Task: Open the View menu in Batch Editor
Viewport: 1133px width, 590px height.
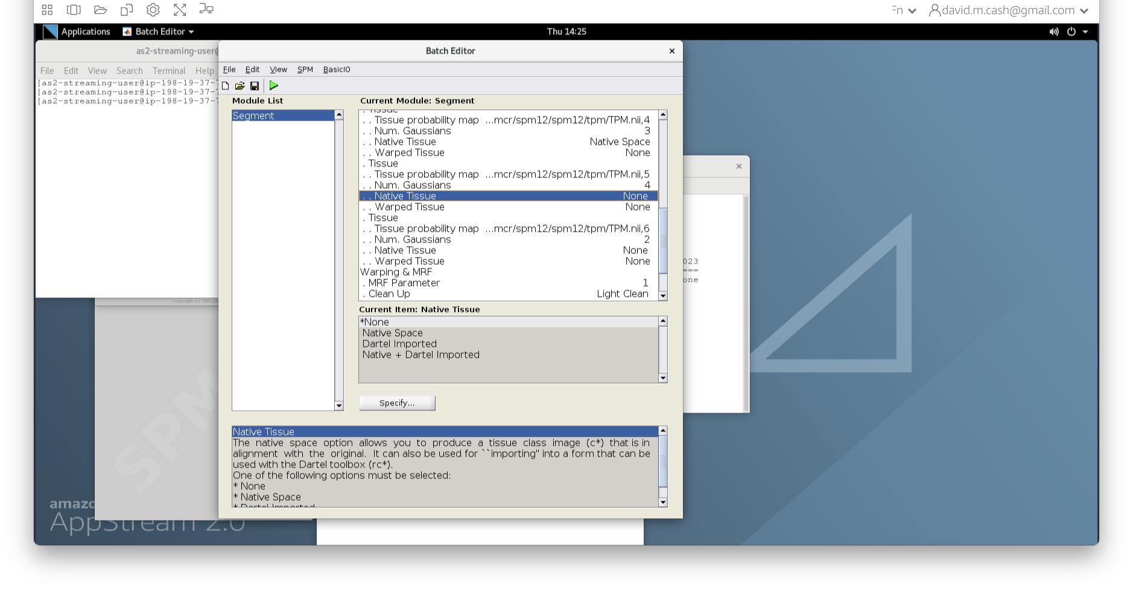Action: coord(278,69)
